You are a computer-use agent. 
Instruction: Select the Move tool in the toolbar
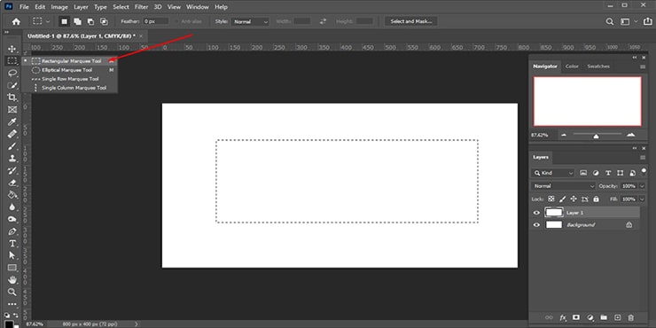(12, 49)
